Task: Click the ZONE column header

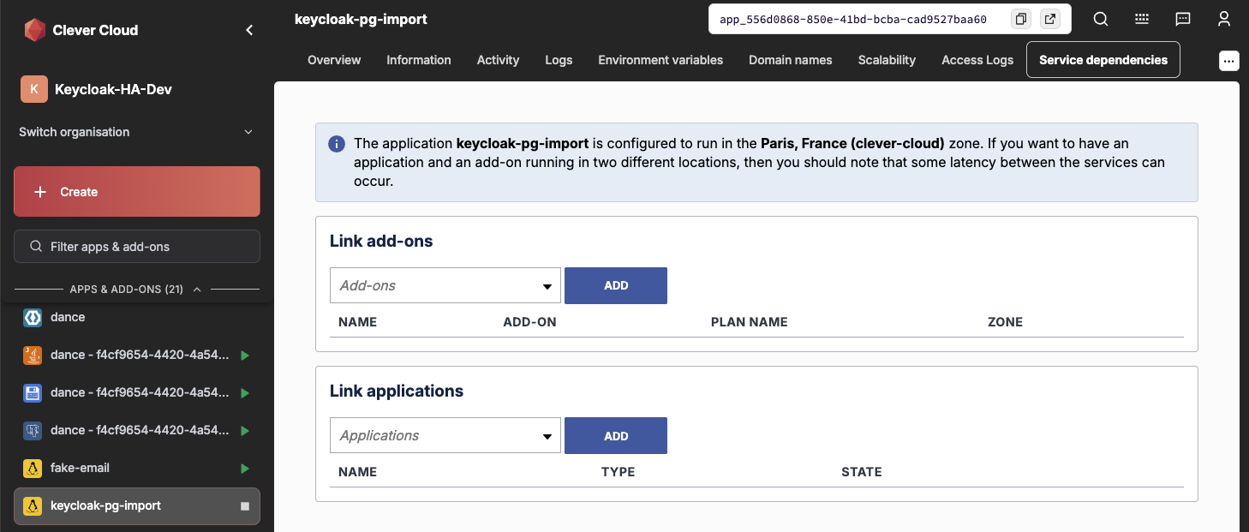Action: pos(1005,322)
